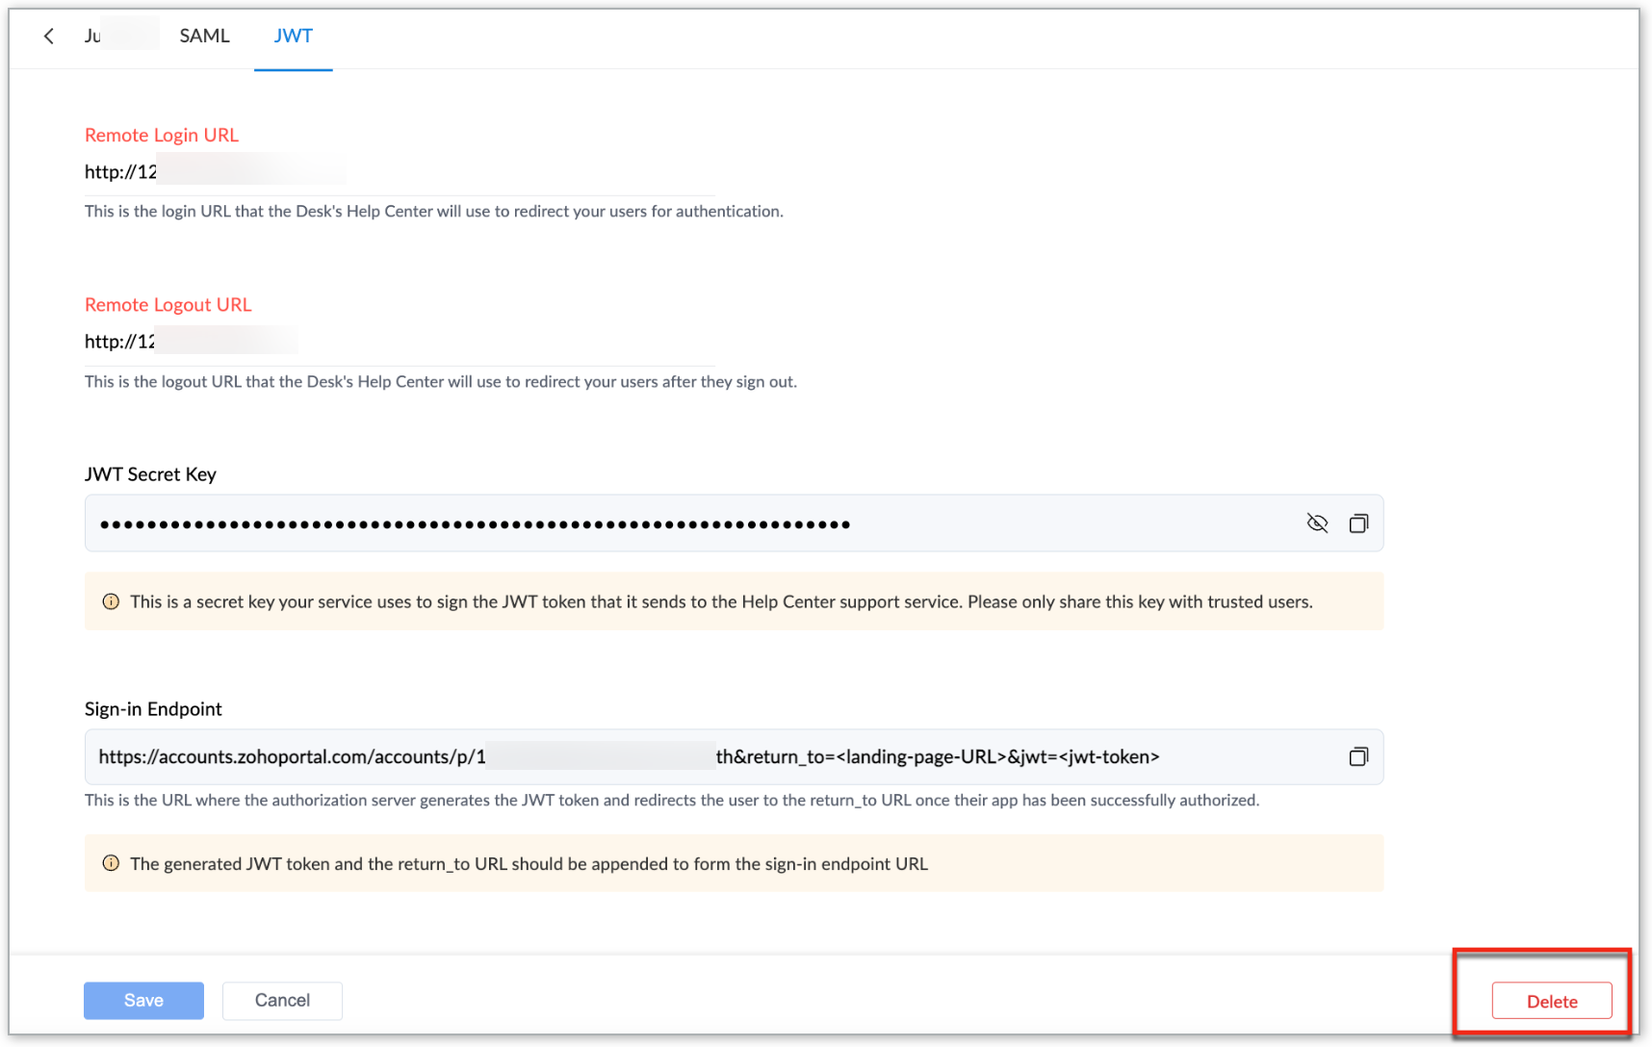Switch to the SAML tab
Image resolution: width=1652 pixels, height=1047 pixels.
204,37
